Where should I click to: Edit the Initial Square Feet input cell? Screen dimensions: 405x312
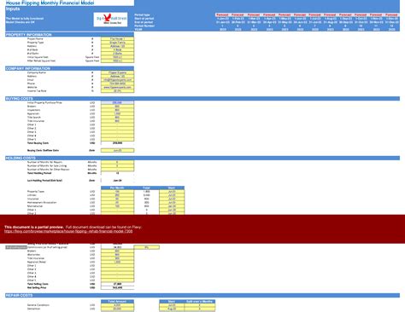(117, 57)
